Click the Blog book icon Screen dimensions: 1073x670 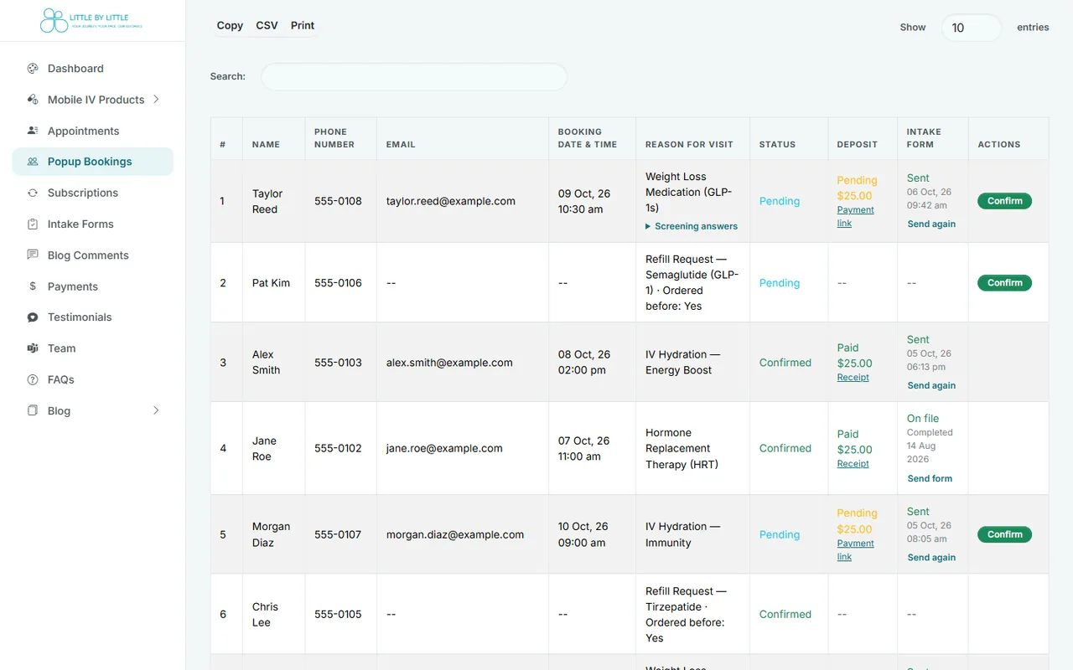pyautogui.click(x=33, y=410)
